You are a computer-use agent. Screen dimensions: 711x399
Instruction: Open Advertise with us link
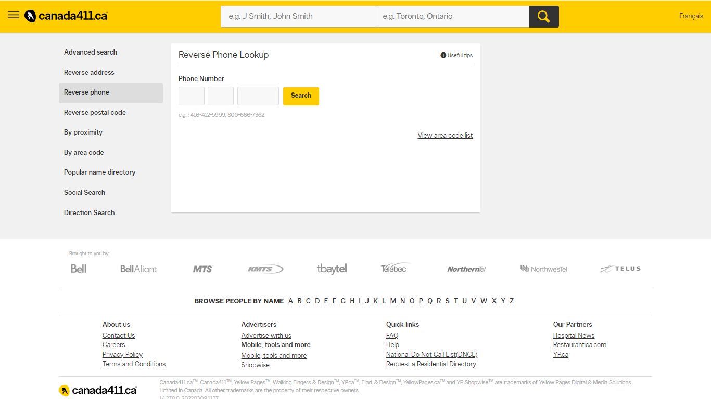point(266,336)
